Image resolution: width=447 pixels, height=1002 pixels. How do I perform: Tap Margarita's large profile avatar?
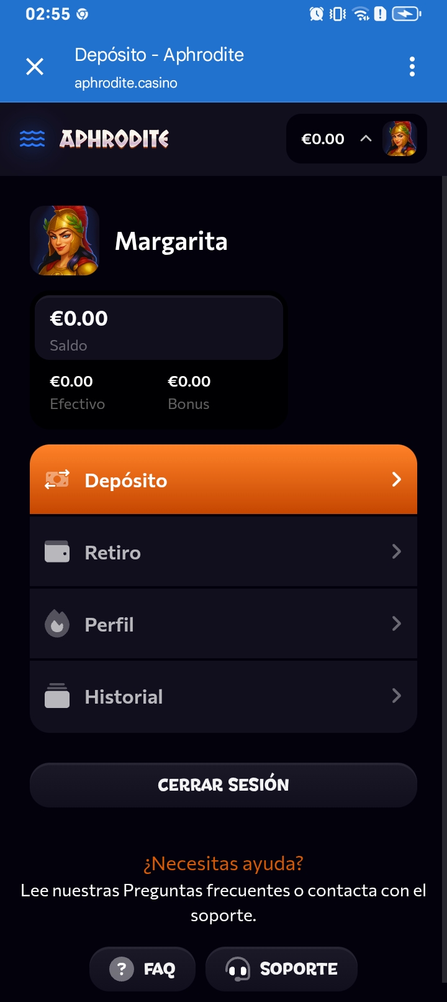click(65, 241)
